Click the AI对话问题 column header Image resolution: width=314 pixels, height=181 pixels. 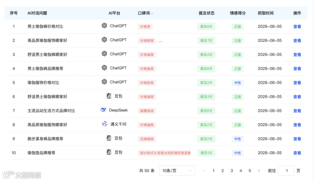tap(37, 13)
